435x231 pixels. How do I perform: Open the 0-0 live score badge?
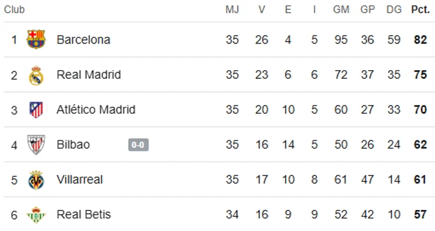click(138, 145)
